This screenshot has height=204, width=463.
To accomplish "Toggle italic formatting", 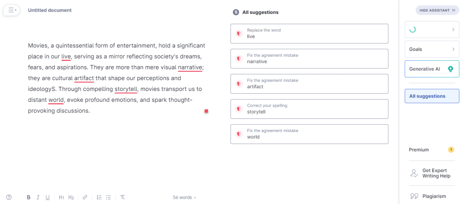I will pyautogui.click(x=38, y=197).
